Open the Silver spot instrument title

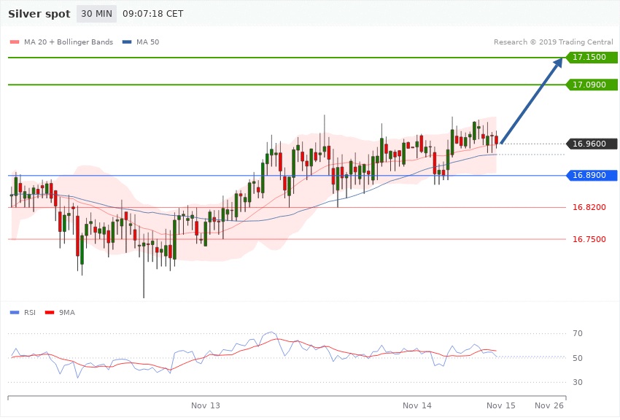click(x=39, y=14)
